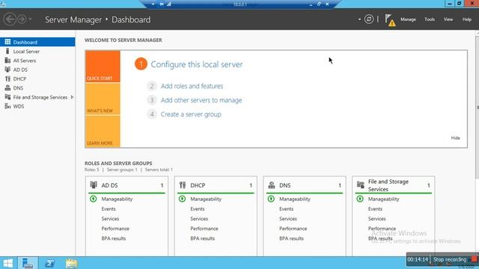Open Services in DNS tile

click(288, 219)
